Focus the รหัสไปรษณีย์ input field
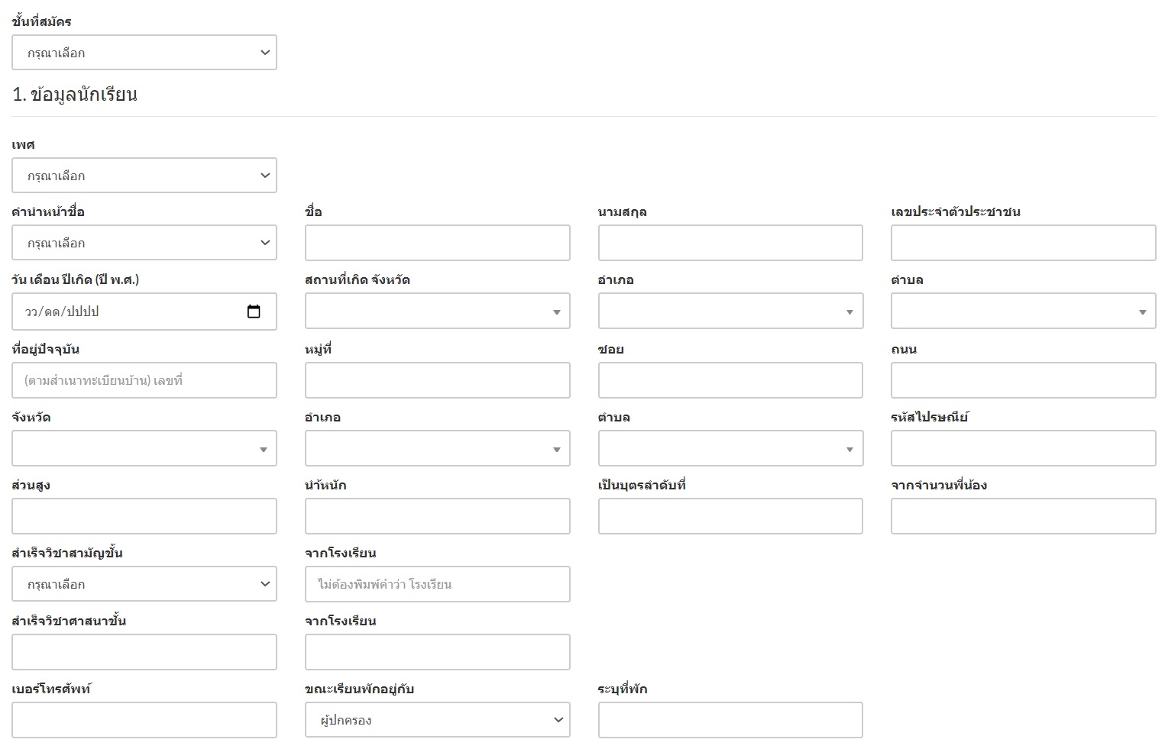 tap(1024, 448)
